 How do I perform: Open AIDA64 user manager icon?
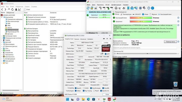(x=16, y=9)
